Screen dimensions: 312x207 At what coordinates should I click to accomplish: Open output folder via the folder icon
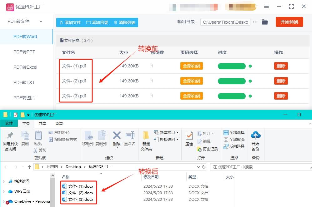click(265, 22)
